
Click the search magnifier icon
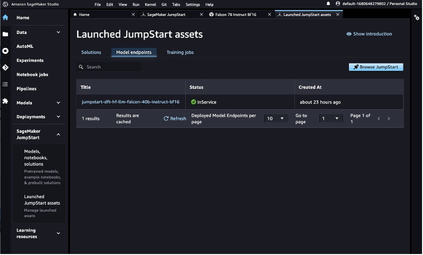[81, 67]
